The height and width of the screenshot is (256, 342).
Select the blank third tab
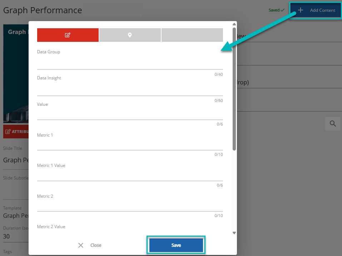[192, 35]
